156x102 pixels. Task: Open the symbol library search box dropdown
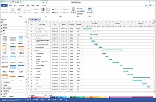coord(24,22)
